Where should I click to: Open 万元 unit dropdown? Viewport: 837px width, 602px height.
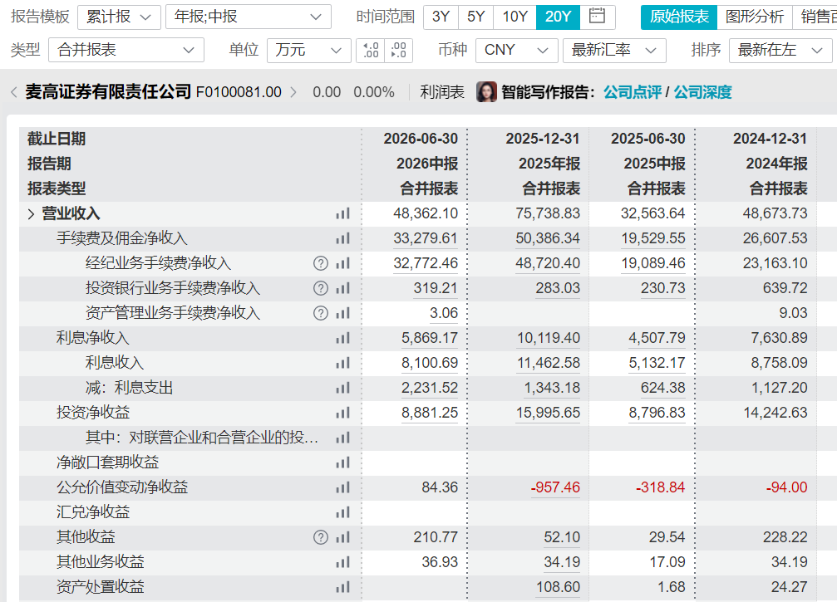click(308, 50)
